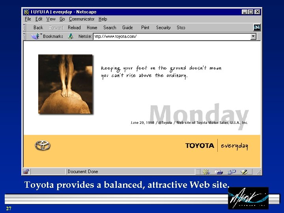Open Discussion groups from the component bar

tap(232, 172)
